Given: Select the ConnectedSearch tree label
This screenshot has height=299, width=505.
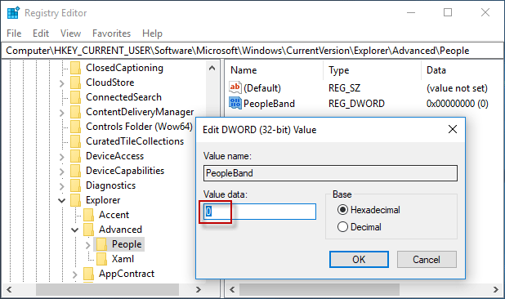Looking at the screenshot, I should [123, 97].
